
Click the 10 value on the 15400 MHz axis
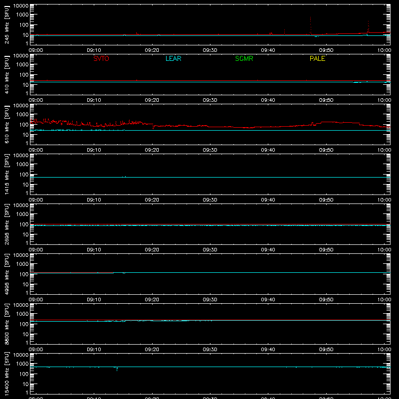(25, 384)
